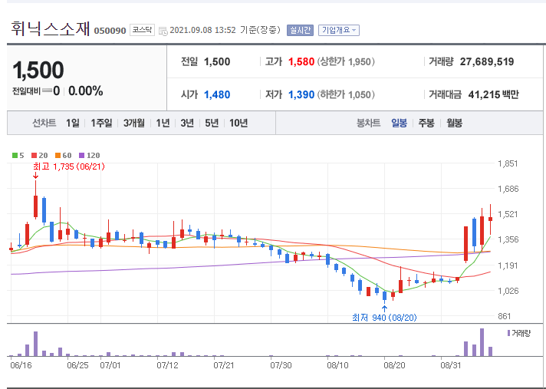Click the 1,356 price axis label

[x=508, y=239]
